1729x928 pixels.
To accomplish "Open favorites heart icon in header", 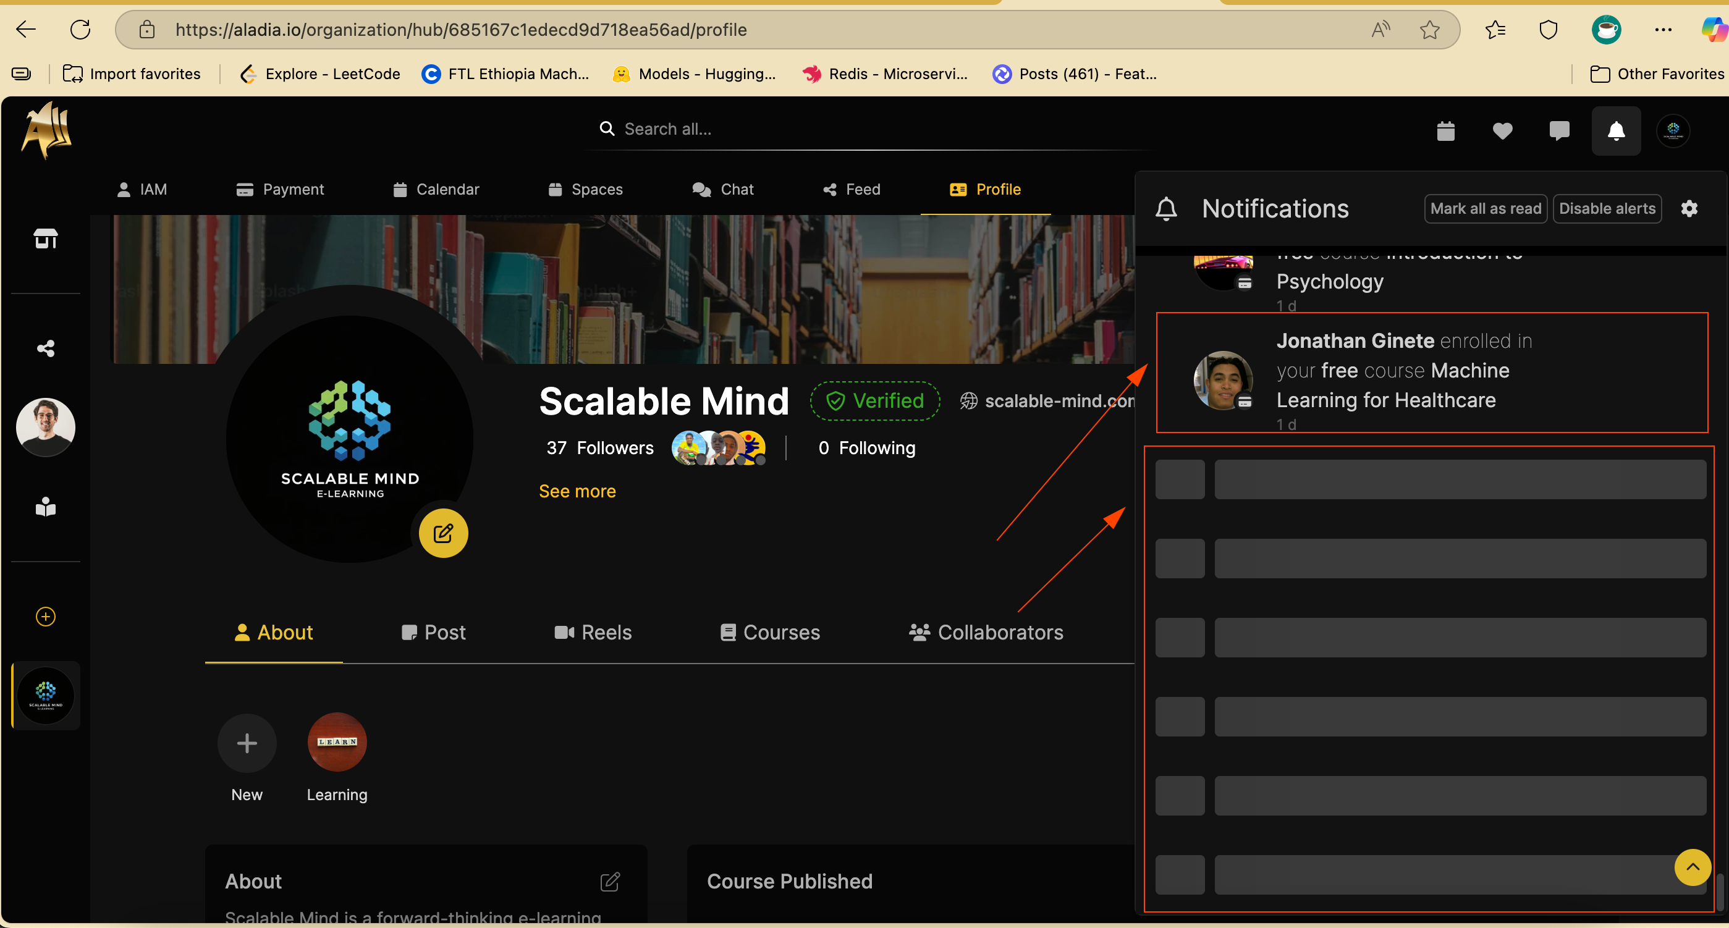I will point(1502,130).
